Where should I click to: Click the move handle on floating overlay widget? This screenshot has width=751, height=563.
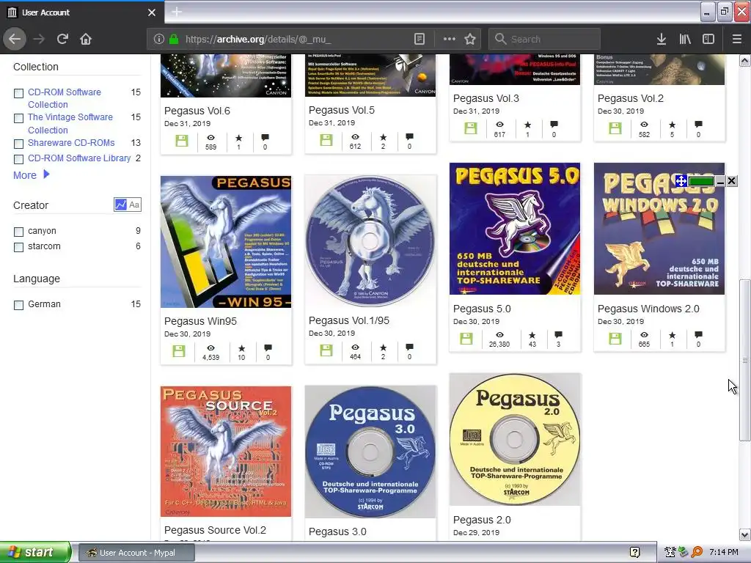point(681,181)
